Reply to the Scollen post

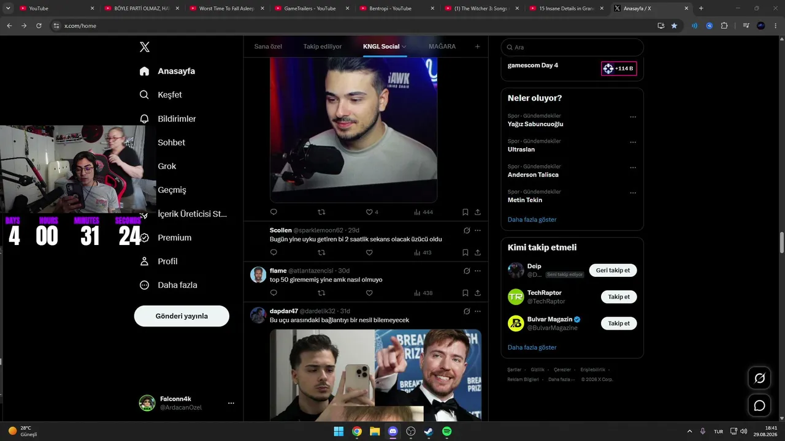[x=274, y=252]
